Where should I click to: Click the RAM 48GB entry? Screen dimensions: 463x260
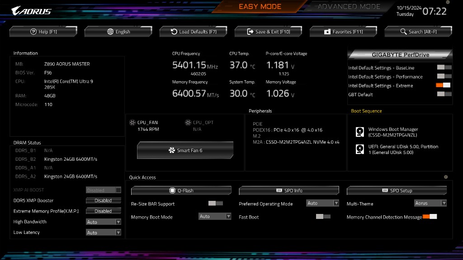35,96
